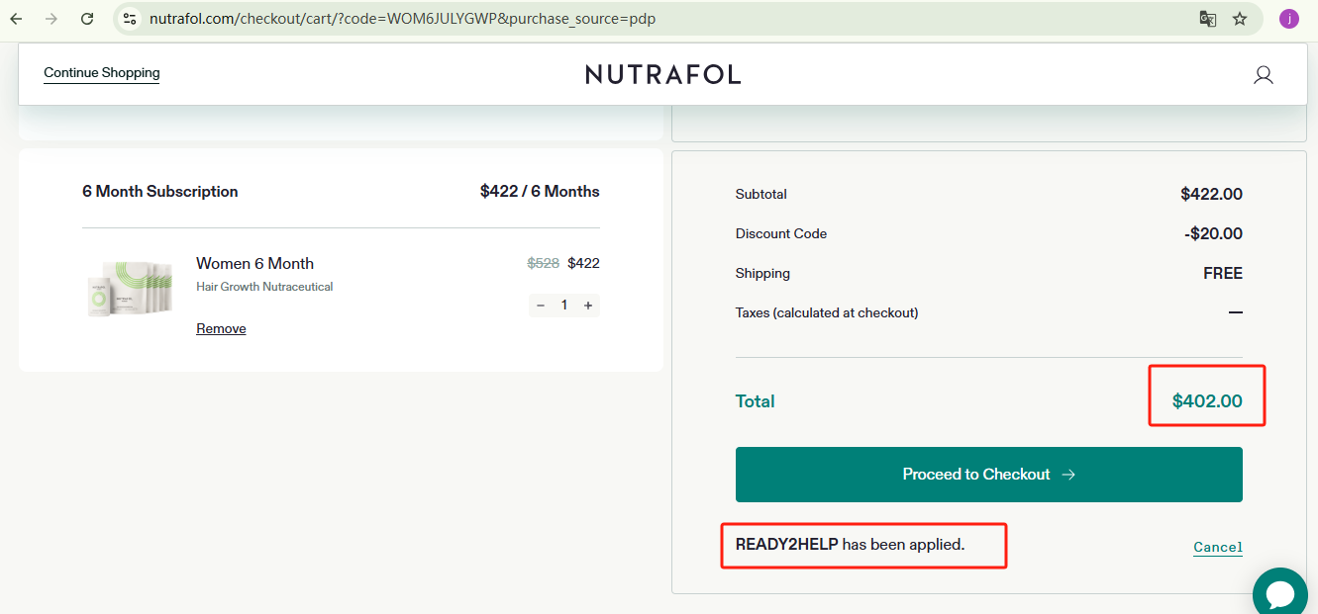Click the address bar URL
The width and height of the screenshot is (1318, 614).
click(x=402, y=19)
